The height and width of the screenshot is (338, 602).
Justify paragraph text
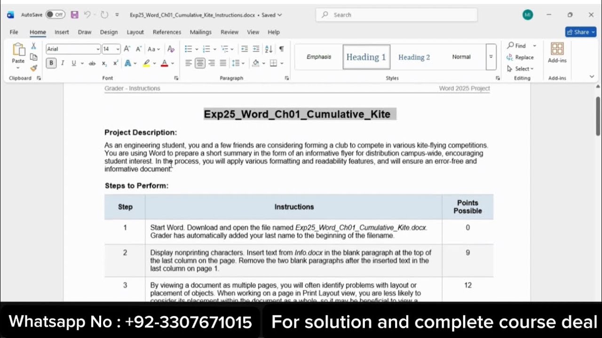[223, 63]
